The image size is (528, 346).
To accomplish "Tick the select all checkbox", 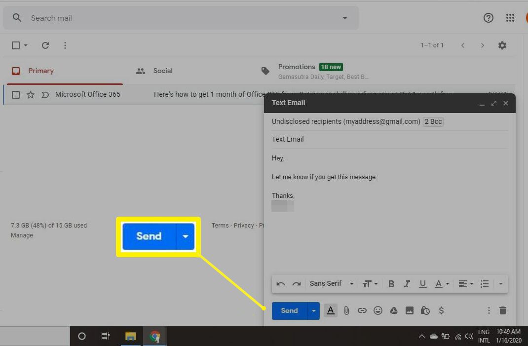I will [16, 45].
